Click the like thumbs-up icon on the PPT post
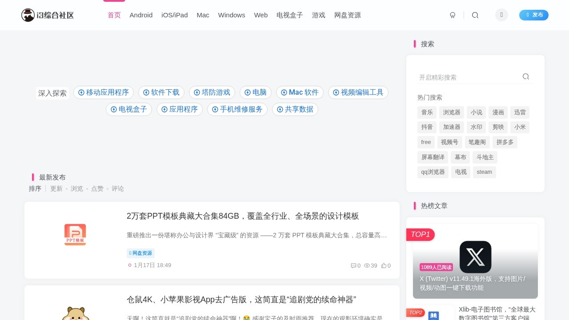Image resolution: width=569 pixels, height=320 pixels. 384,265
